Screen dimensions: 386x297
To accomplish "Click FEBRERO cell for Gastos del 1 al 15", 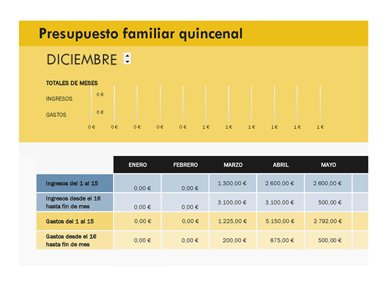I will point(185,221).
